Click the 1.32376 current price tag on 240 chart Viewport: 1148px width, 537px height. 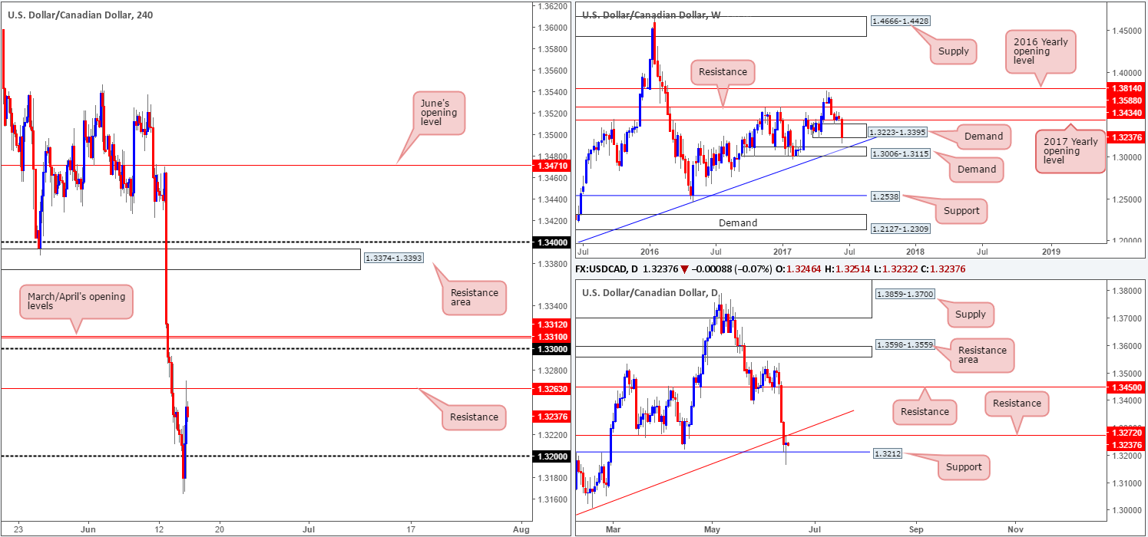click(551, 417)
